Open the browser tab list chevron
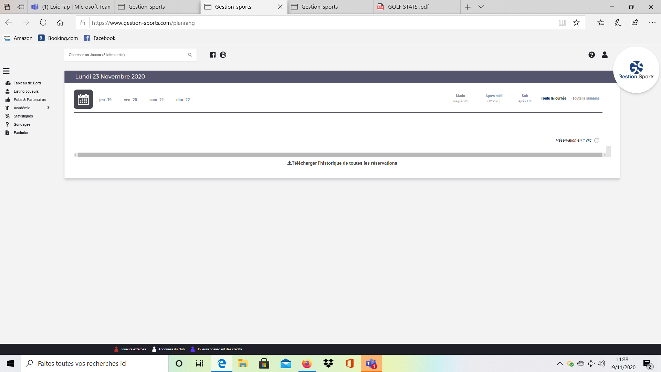Screen dimensions: 661x372 [481, 7]
